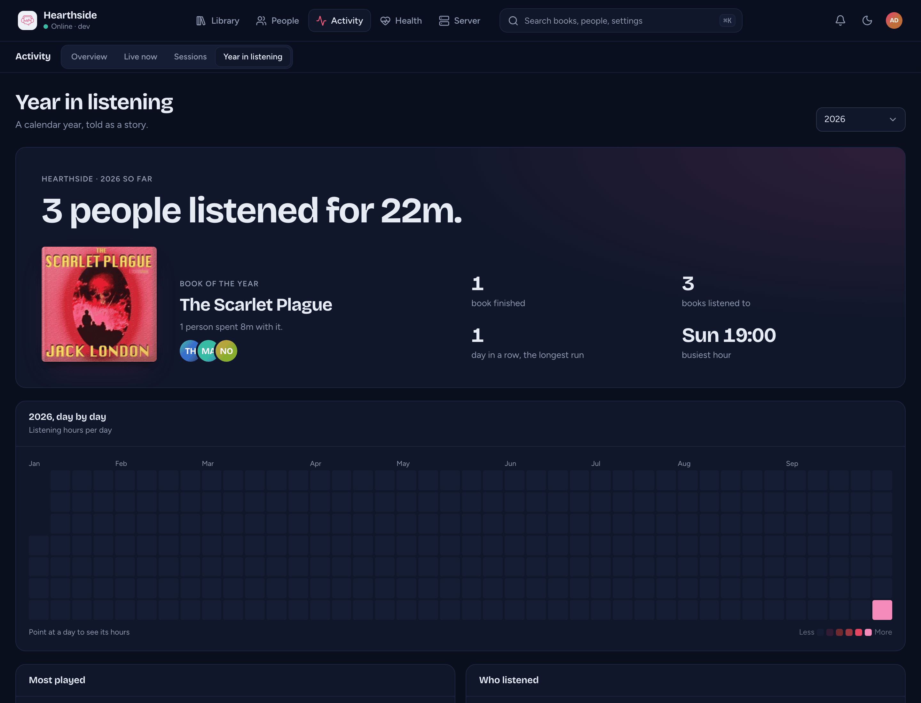Open the 2026 year dropdown
The image size is (921, 703).
[860, 119]
